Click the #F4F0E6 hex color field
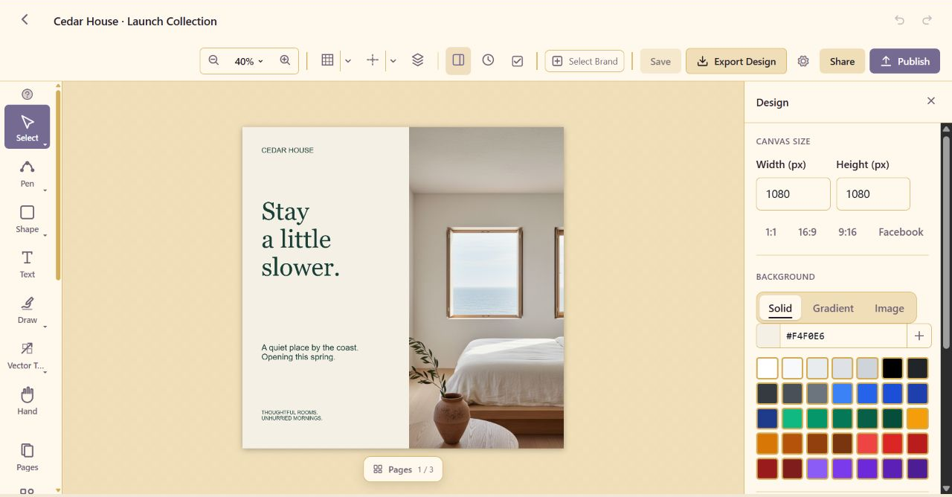 coord(843,336)
